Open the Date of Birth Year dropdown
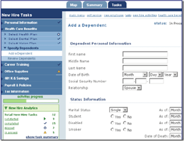The height and width of the screenshot is (141, 184). 170,75
